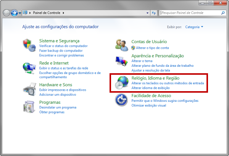Screen dimensions: 229x156
Task: Expand the Painel de Controle breadcrumb arrow
Action: coord(64,13)
